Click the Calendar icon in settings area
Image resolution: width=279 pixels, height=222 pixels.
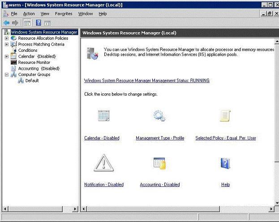tap(103, 116)
